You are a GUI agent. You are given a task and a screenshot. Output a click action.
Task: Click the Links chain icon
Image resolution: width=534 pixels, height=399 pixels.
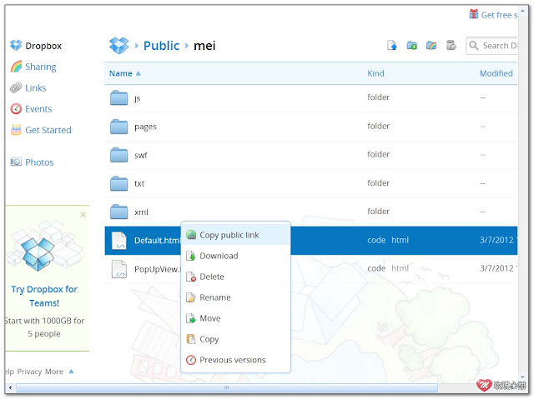[x=16, y=87]
